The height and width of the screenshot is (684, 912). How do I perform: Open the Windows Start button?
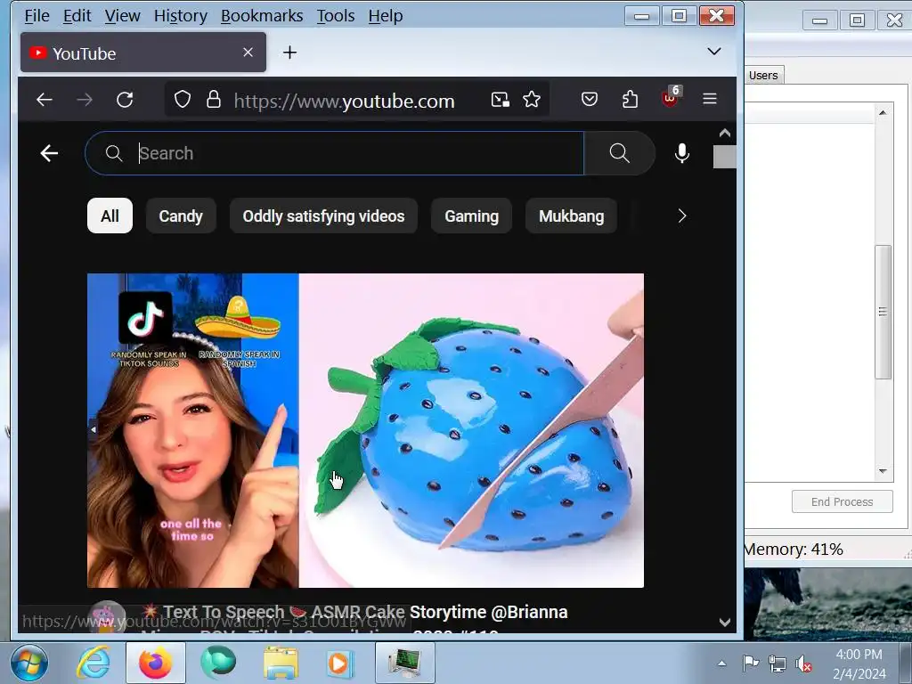pyautogui.click(x=29, y=663)
